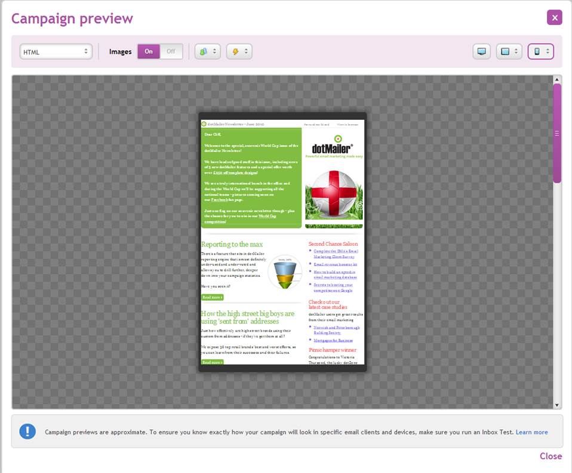
Task: Open the contact personalisation people icon dropdown
Action: click(204, 52)
